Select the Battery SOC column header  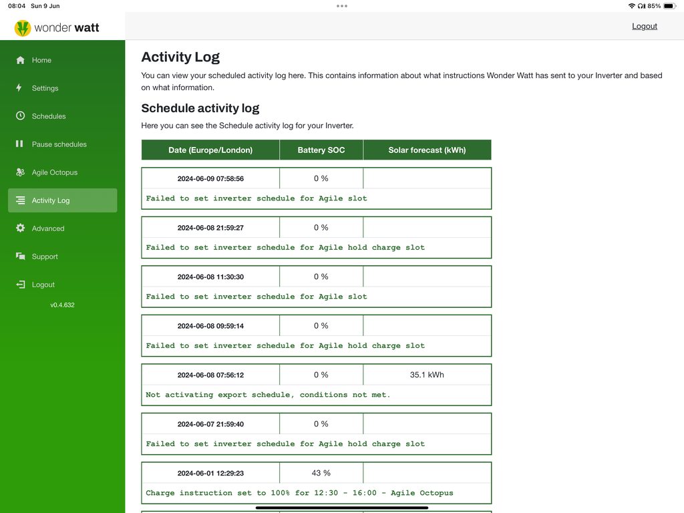(x=321, y=150)
